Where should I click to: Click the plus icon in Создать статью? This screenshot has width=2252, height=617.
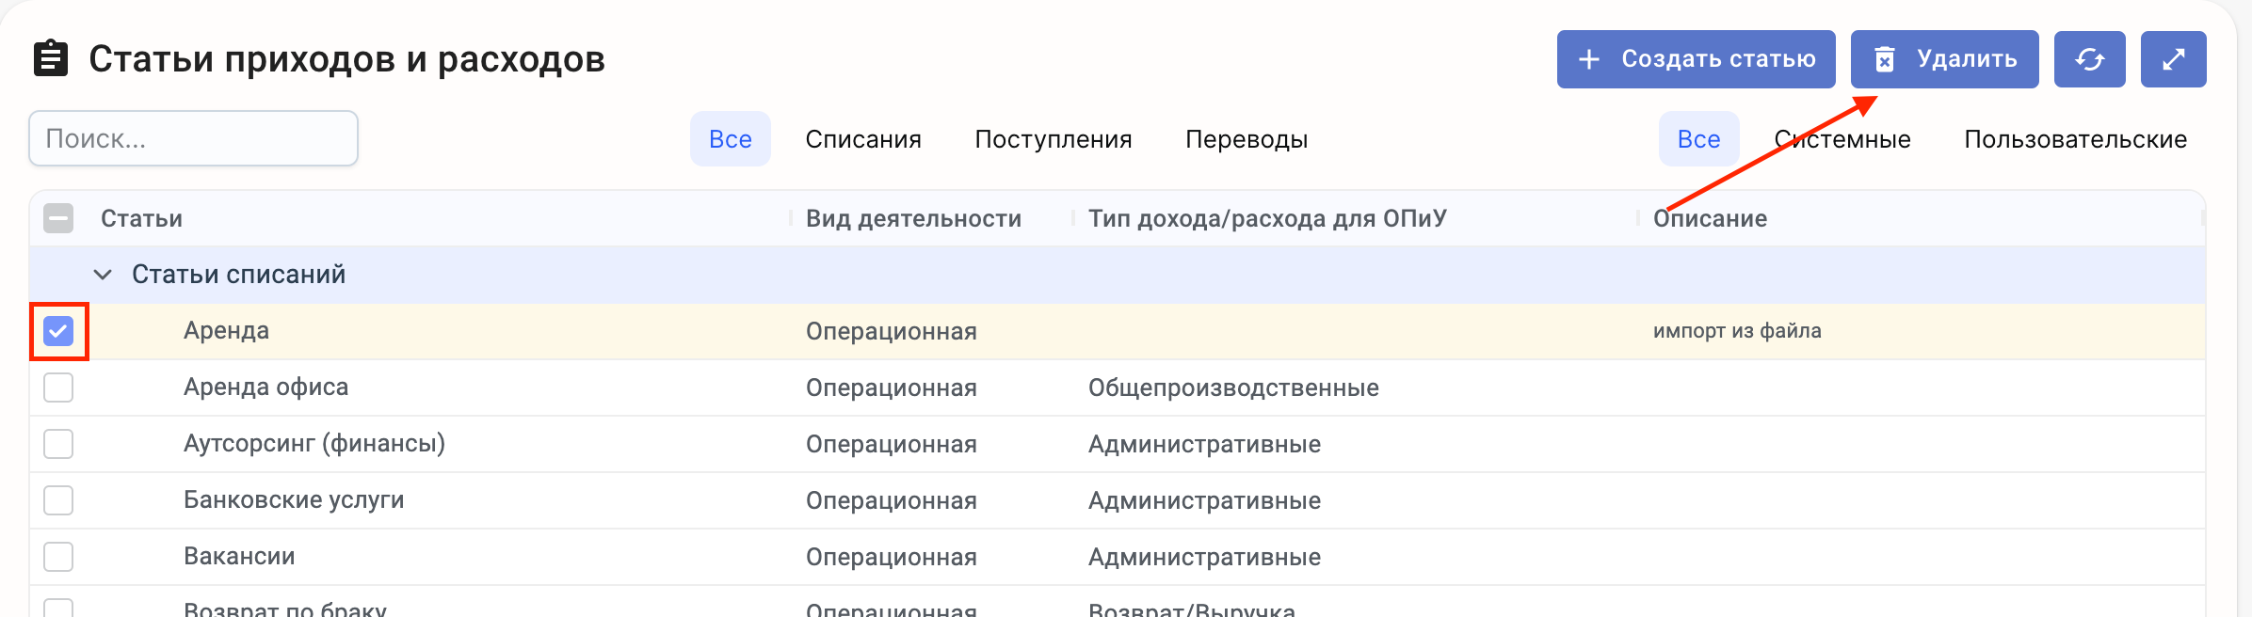click(1589, 59)
